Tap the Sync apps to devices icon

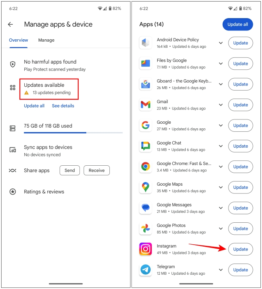click(x=13, y=150)
